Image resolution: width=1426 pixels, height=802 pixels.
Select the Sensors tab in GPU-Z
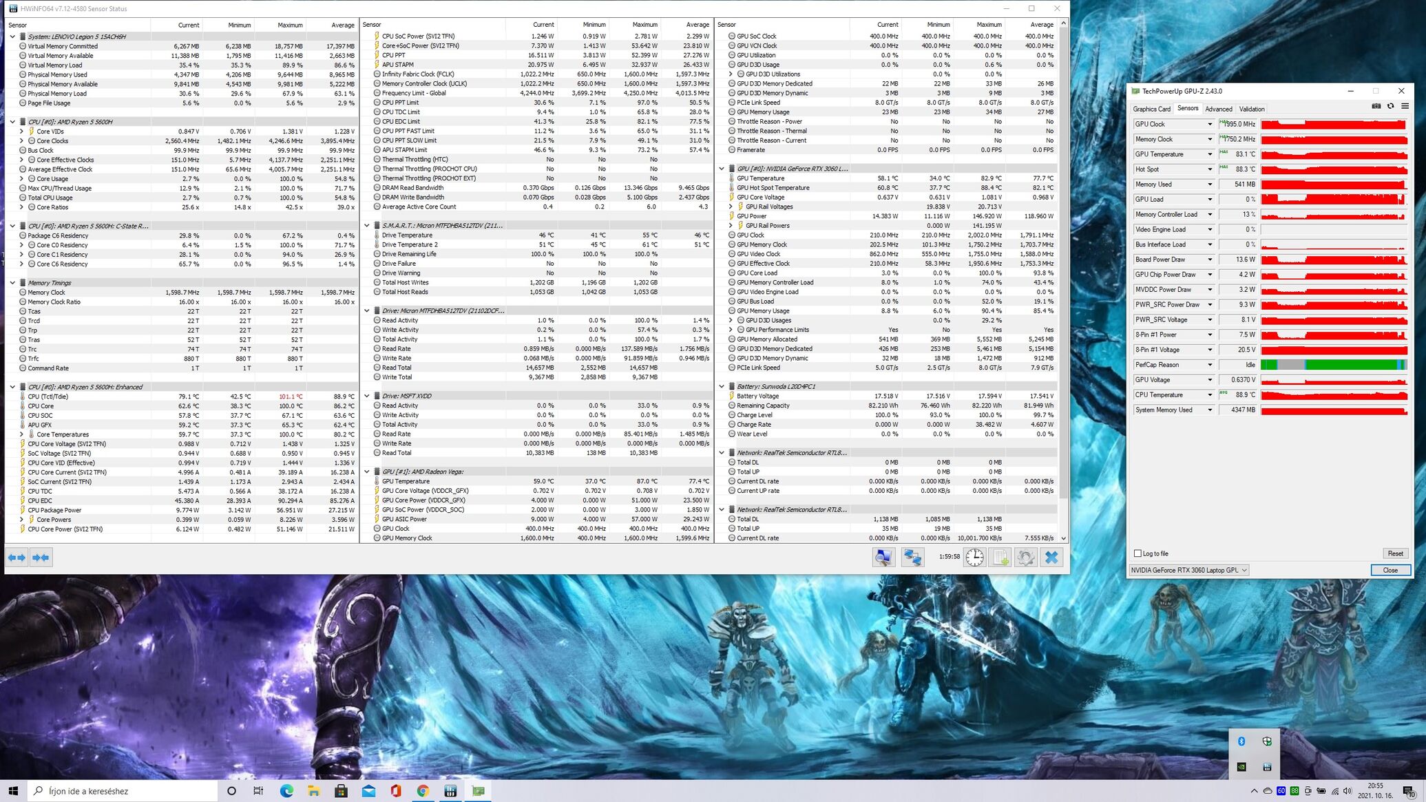(x=1188, y=108)
